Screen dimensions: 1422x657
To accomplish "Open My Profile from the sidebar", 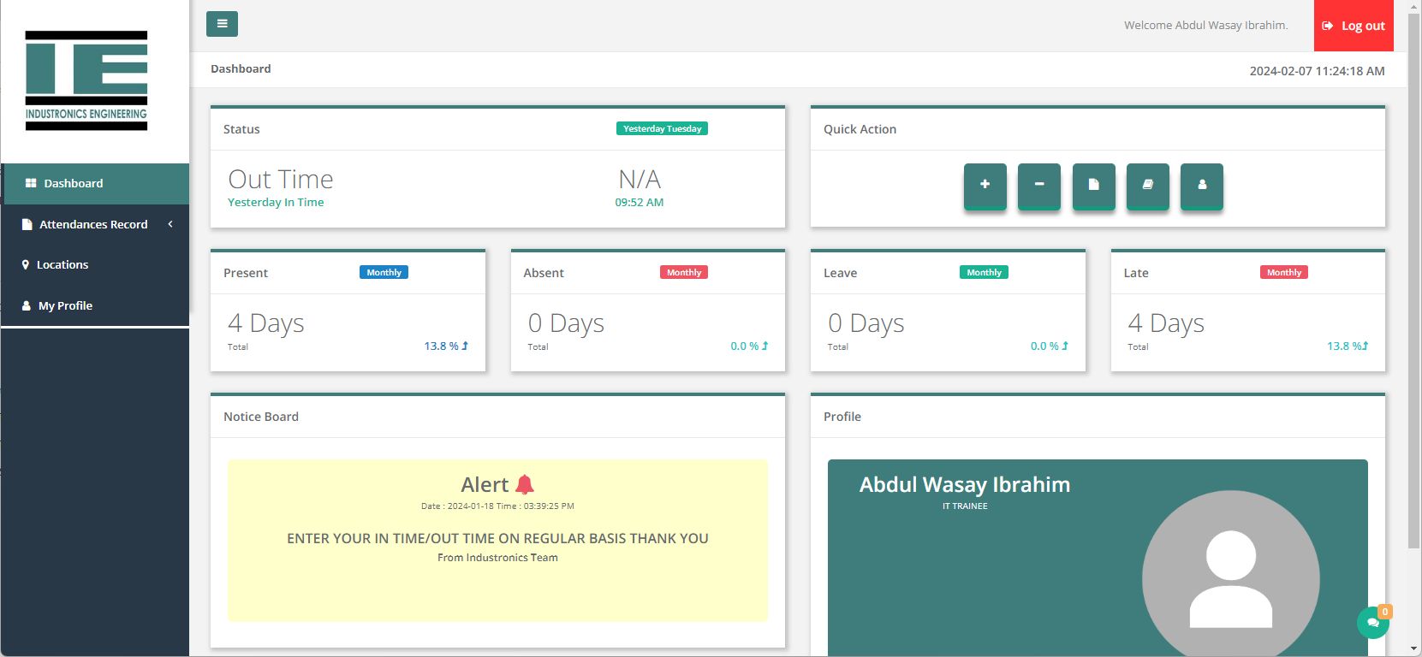I will tap(95, 305).
